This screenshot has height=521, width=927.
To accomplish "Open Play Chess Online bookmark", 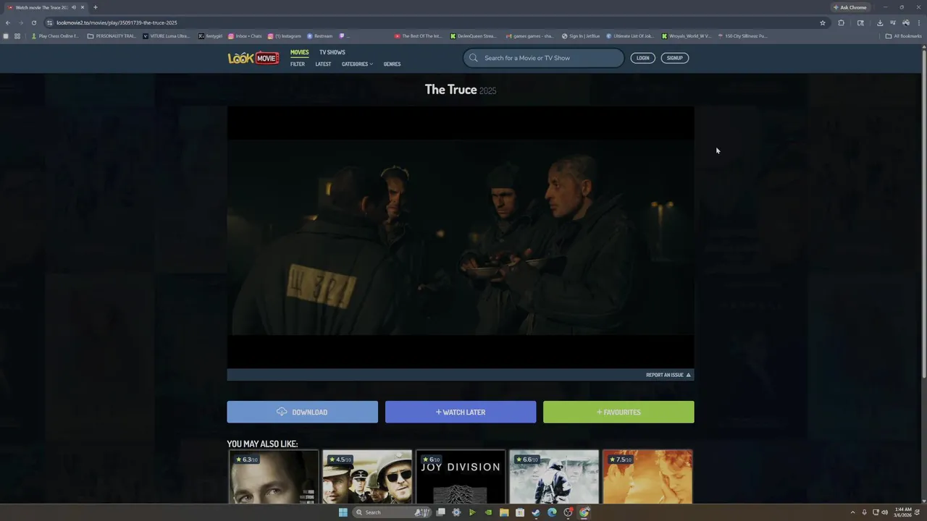I will pyautogui.click(x=55, y=36).
